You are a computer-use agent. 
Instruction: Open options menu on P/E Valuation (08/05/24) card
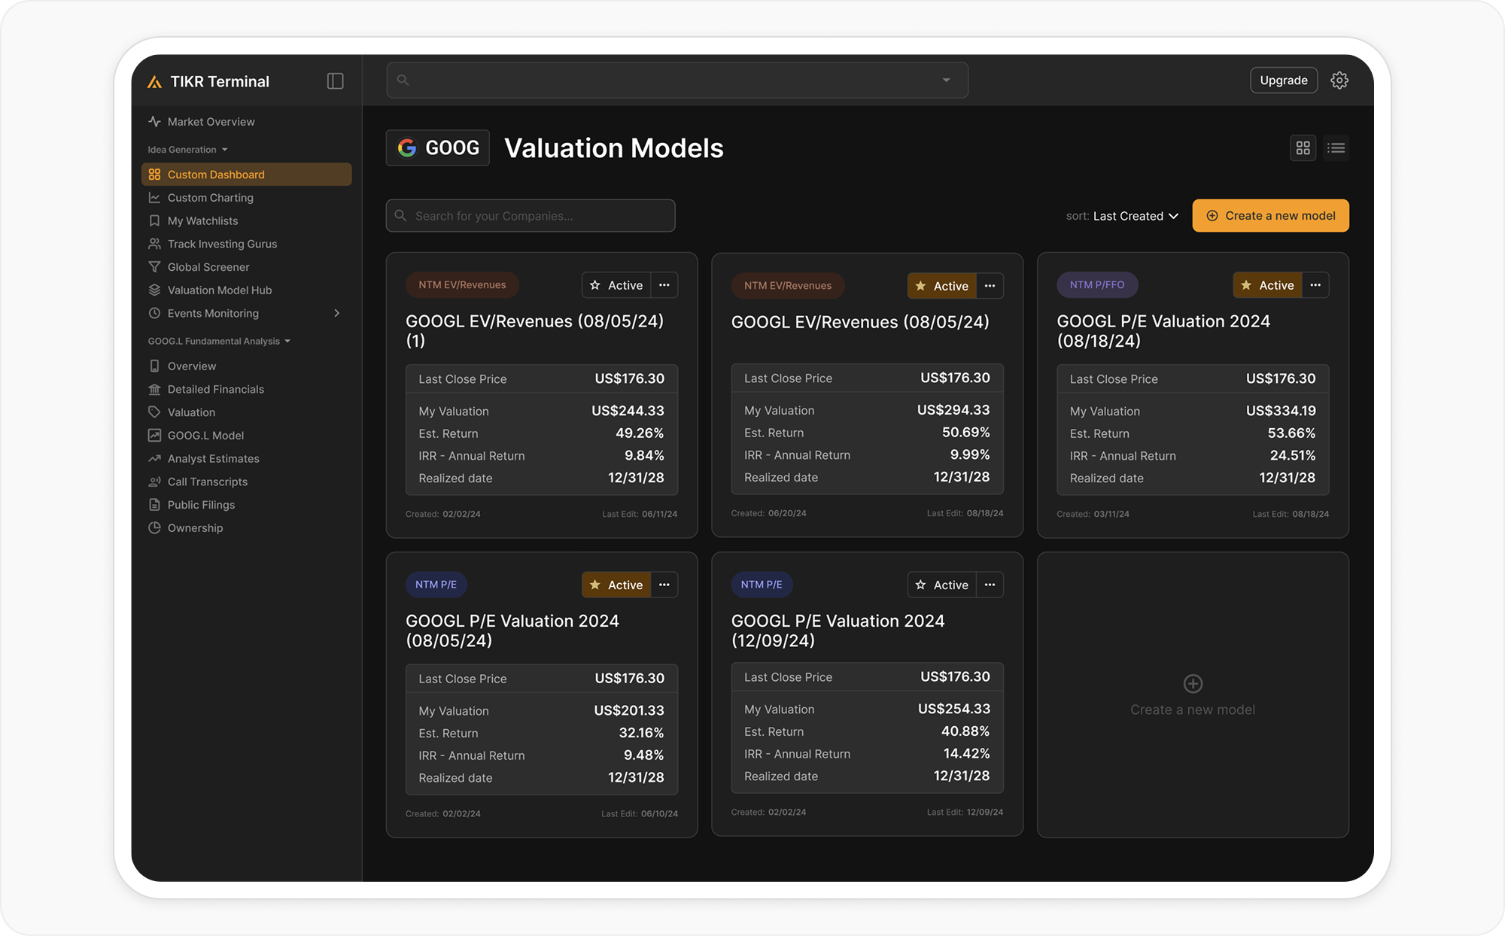click(x=664, y=585)
